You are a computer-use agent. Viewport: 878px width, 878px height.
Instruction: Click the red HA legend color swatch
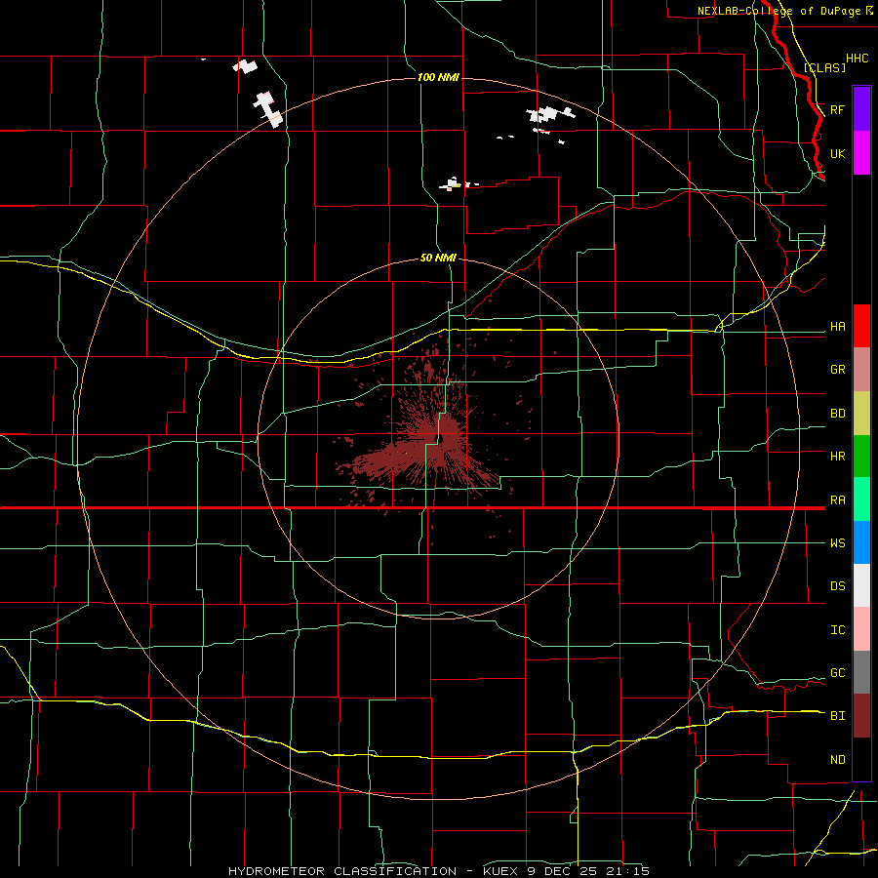[861, 326]
